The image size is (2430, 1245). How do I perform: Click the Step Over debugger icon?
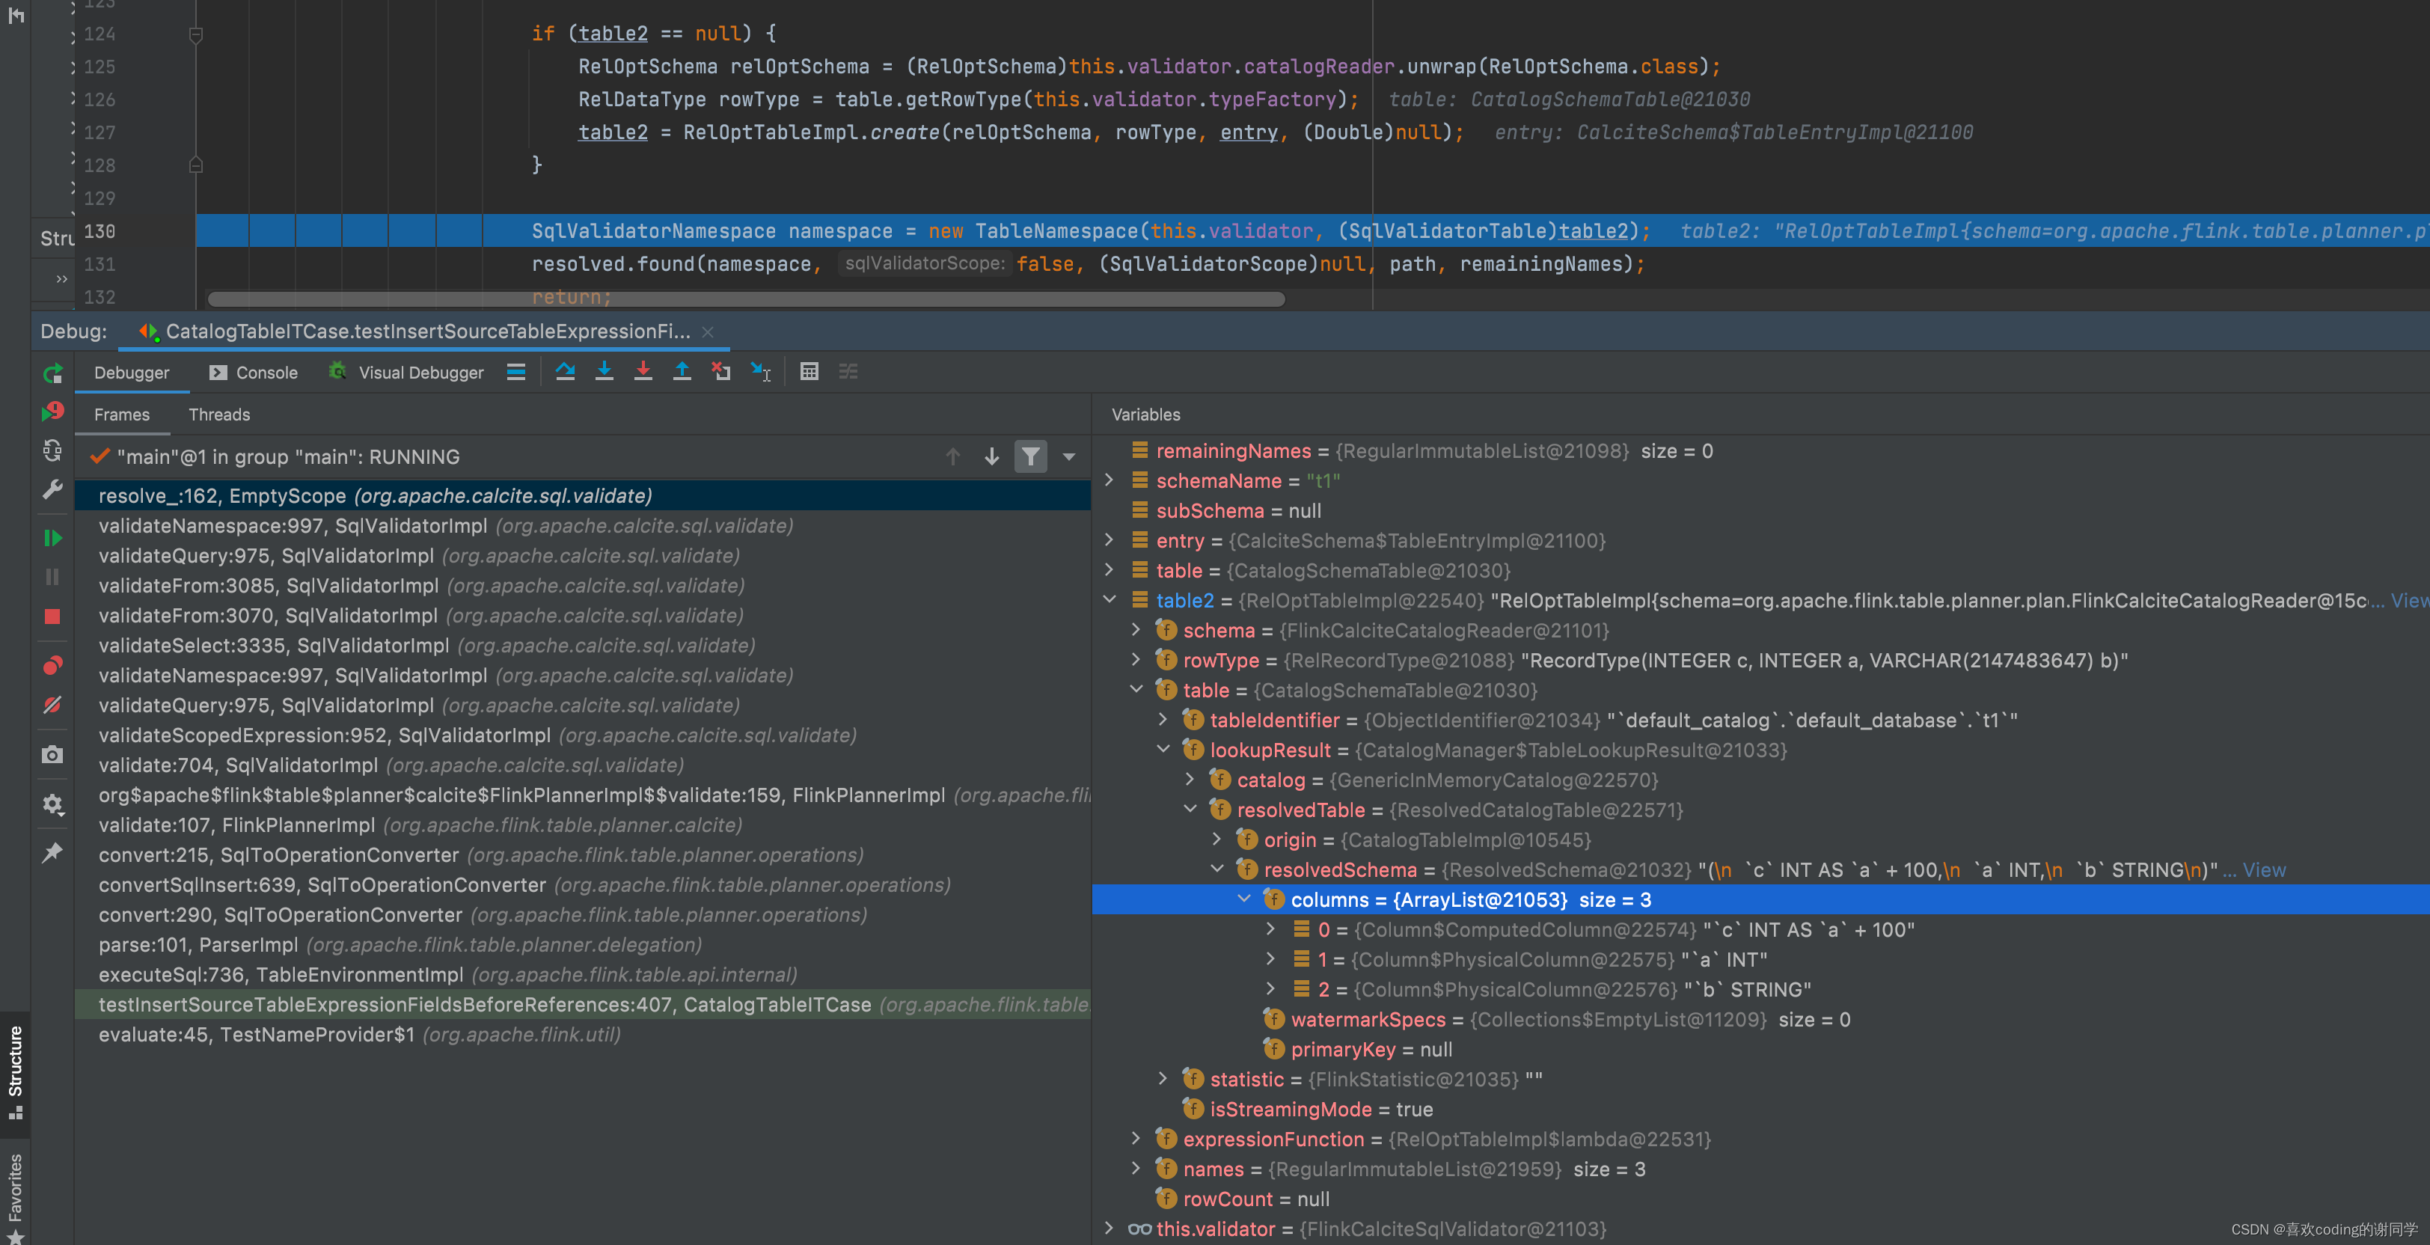[x=565, y=372]
